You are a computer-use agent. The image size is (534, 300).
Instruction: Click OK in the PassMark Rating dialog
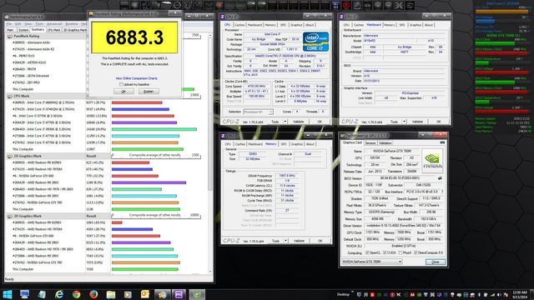coord(123,92)
